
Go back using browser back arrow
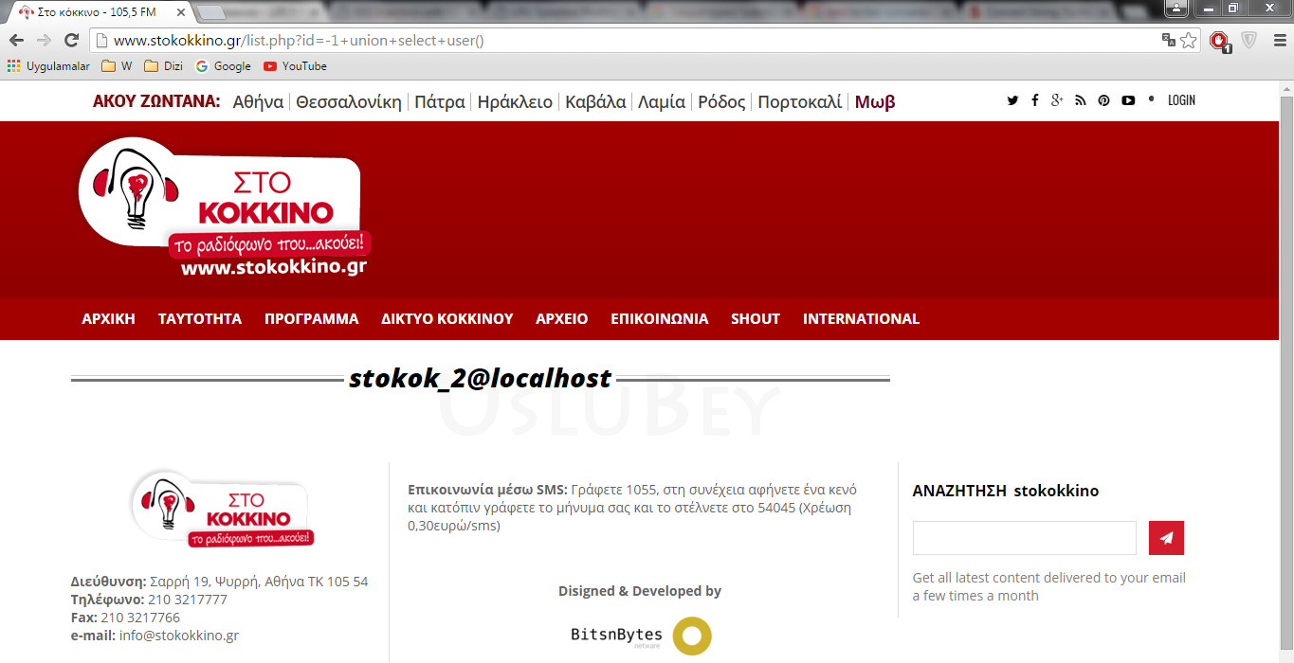[x=16, y=41]
